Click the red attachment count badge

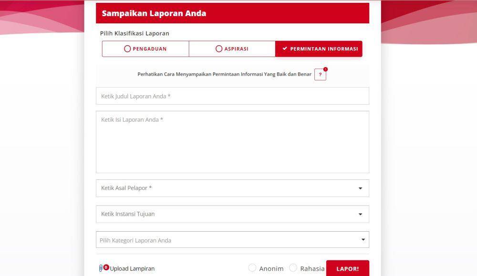tap(106, 267)
